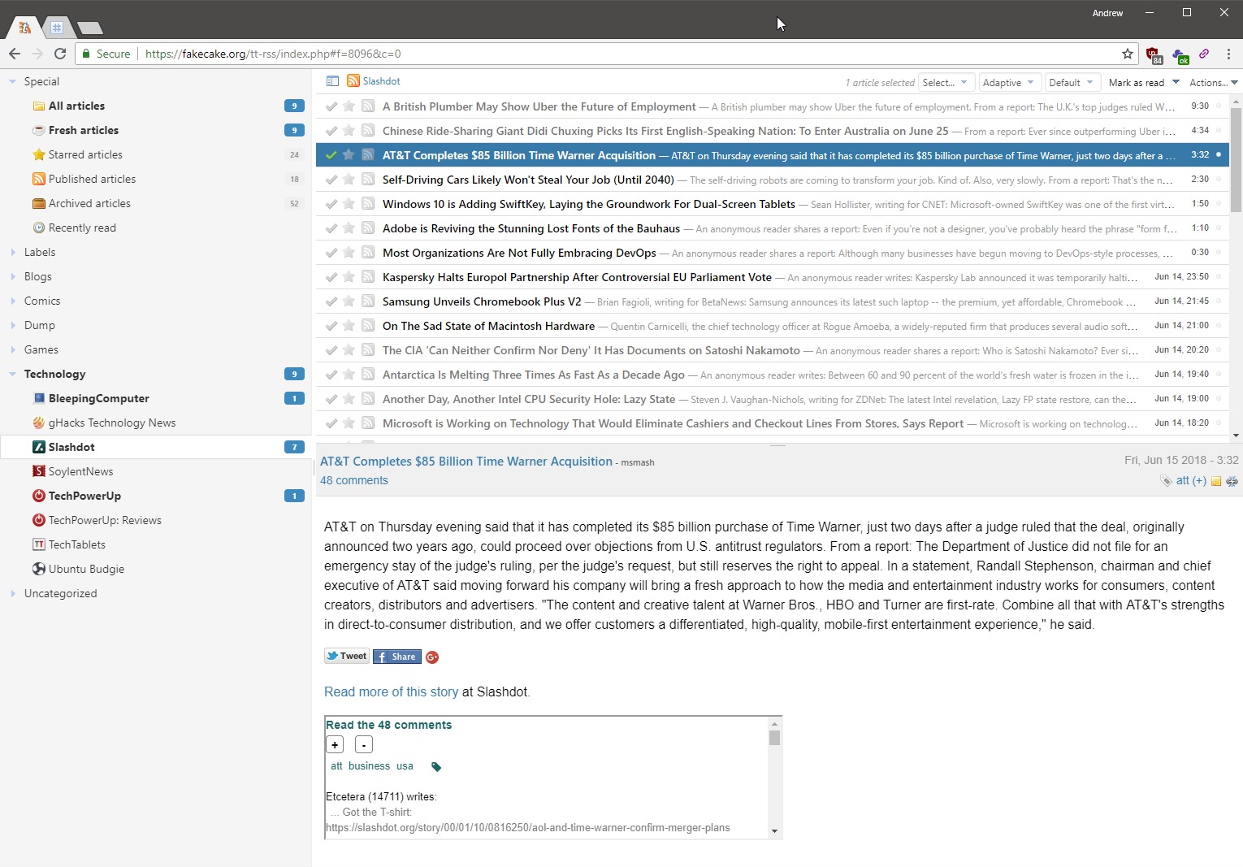Bookmark this page with the star icon
This screenshot has height=867, width=1243.
pos(1128,54)
